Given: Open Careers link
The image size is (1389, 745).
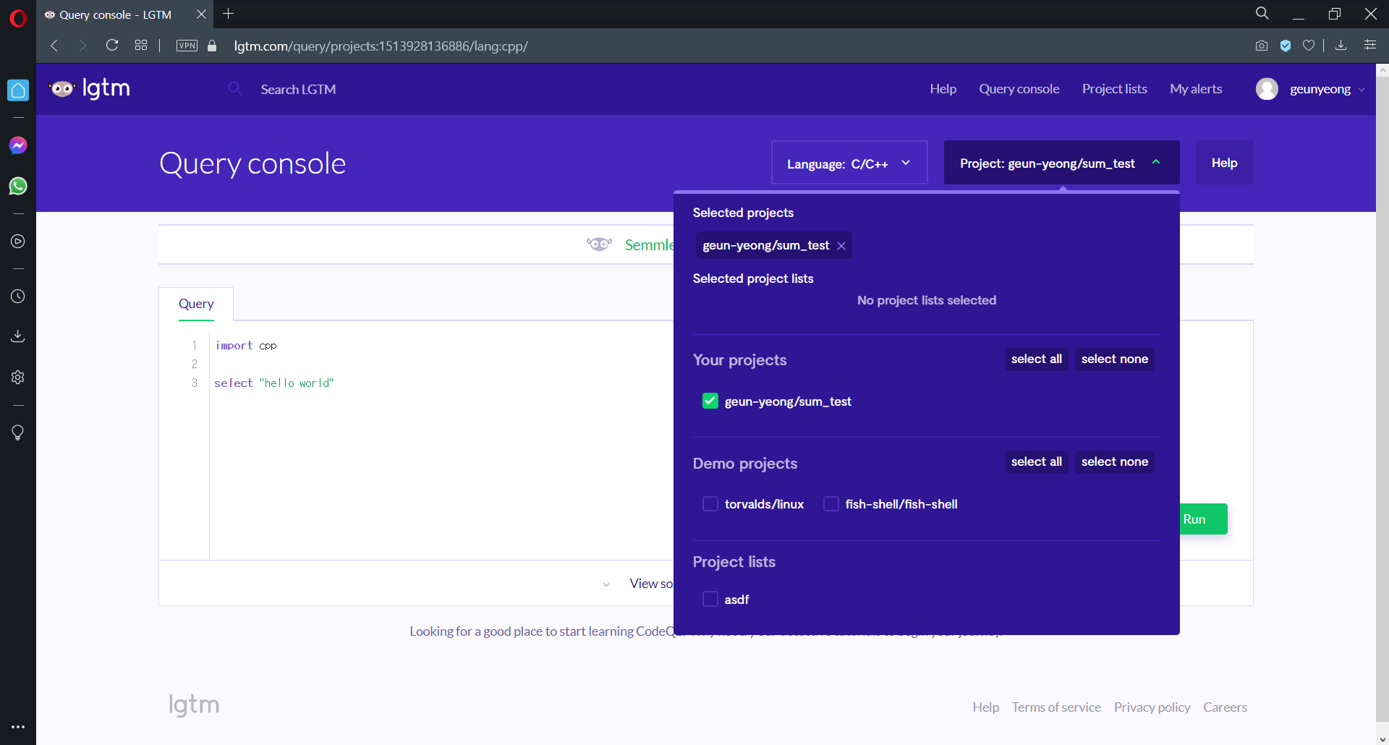Looking at the screenshot, I should point(1225,707).
